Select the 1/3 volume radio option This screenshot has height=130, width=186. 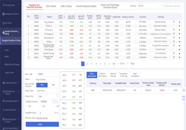pos(41,106)
